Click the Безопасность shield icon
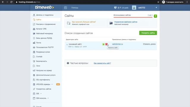 click(34, 61)
